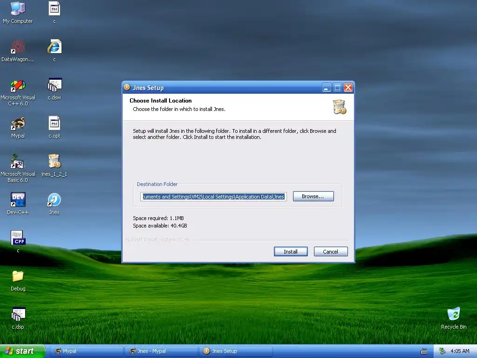This screenshot has height=358, width=477.
Task: Click the 'Space available: 40.4GB' text
Action: point(160,226)
